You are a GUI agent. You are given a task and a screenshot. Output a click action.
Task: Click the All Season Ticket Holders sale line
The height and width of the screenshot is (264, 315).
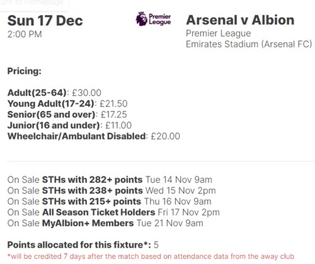coord(113,212)
